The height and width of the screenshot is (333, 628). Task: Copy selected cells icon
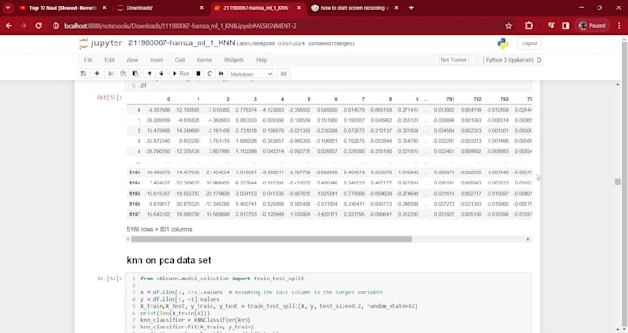pos(123,74)
